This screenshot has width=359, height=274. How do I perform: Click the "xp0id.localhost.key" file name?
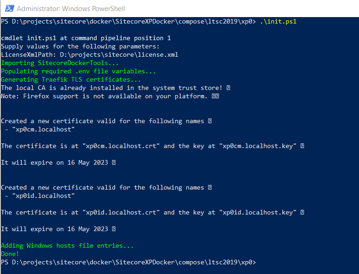[257, 212]
